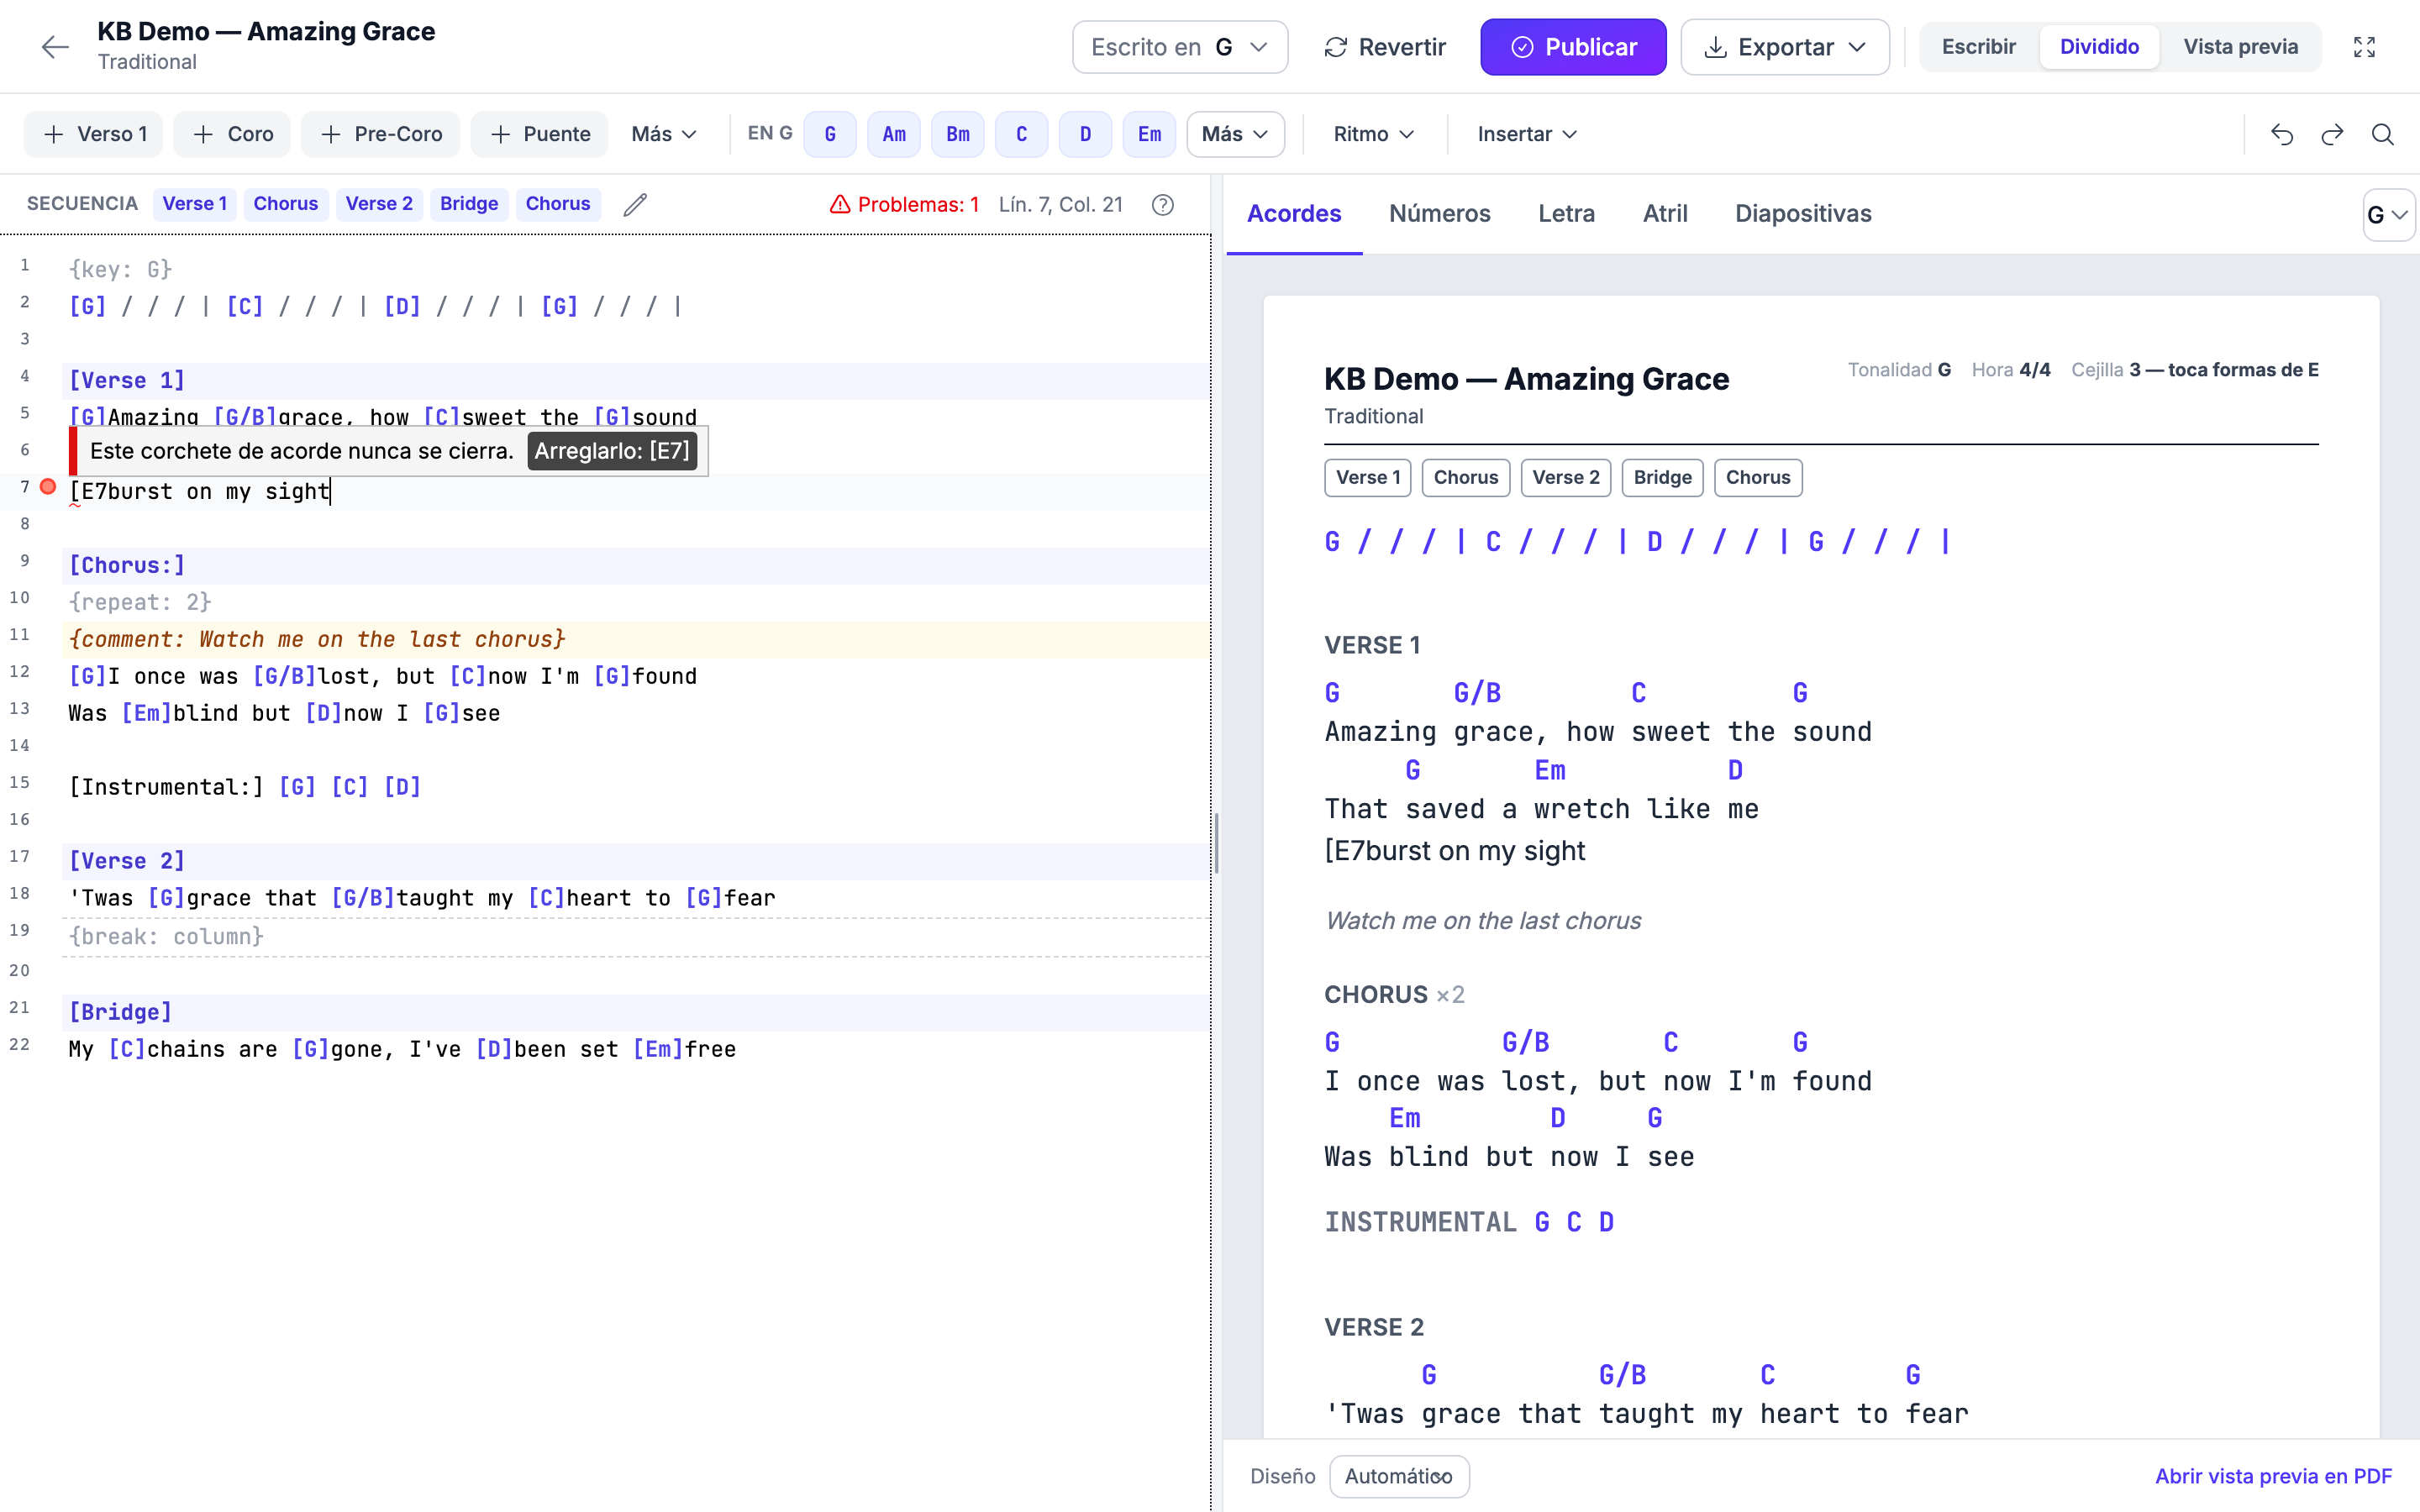Screen dimensions: 2420x1512
Task: Switch to the Números tab
Action: tap(1439, 213)
